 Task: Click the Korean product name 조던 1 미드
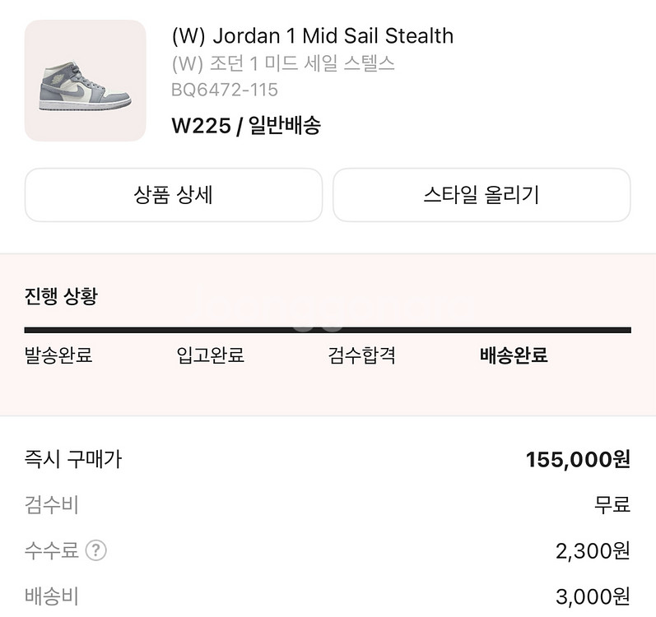point(283,63)
